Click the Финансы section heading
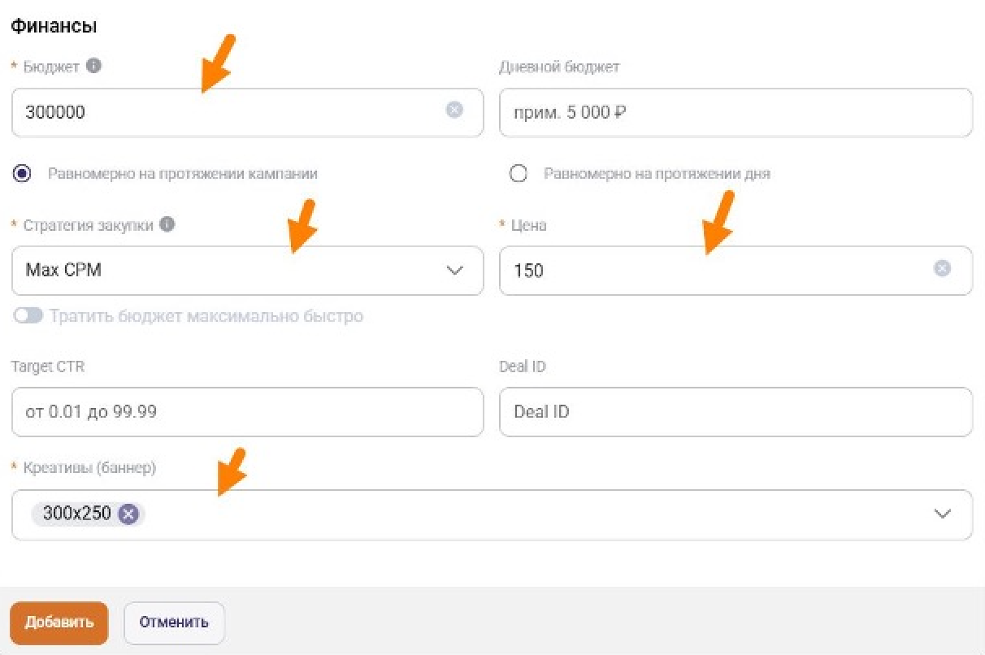The height and width of the screenshot is (655, 985). tap(54, 26)
